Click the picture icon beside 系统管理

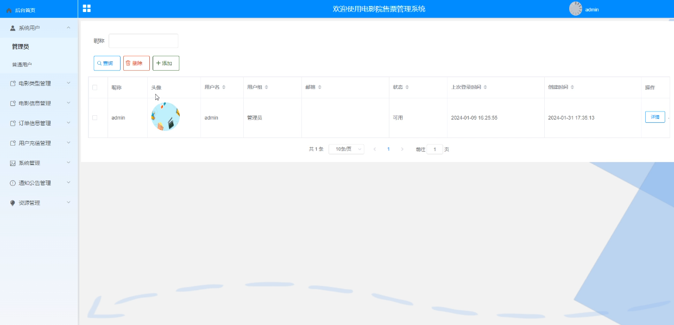(13, 163)
